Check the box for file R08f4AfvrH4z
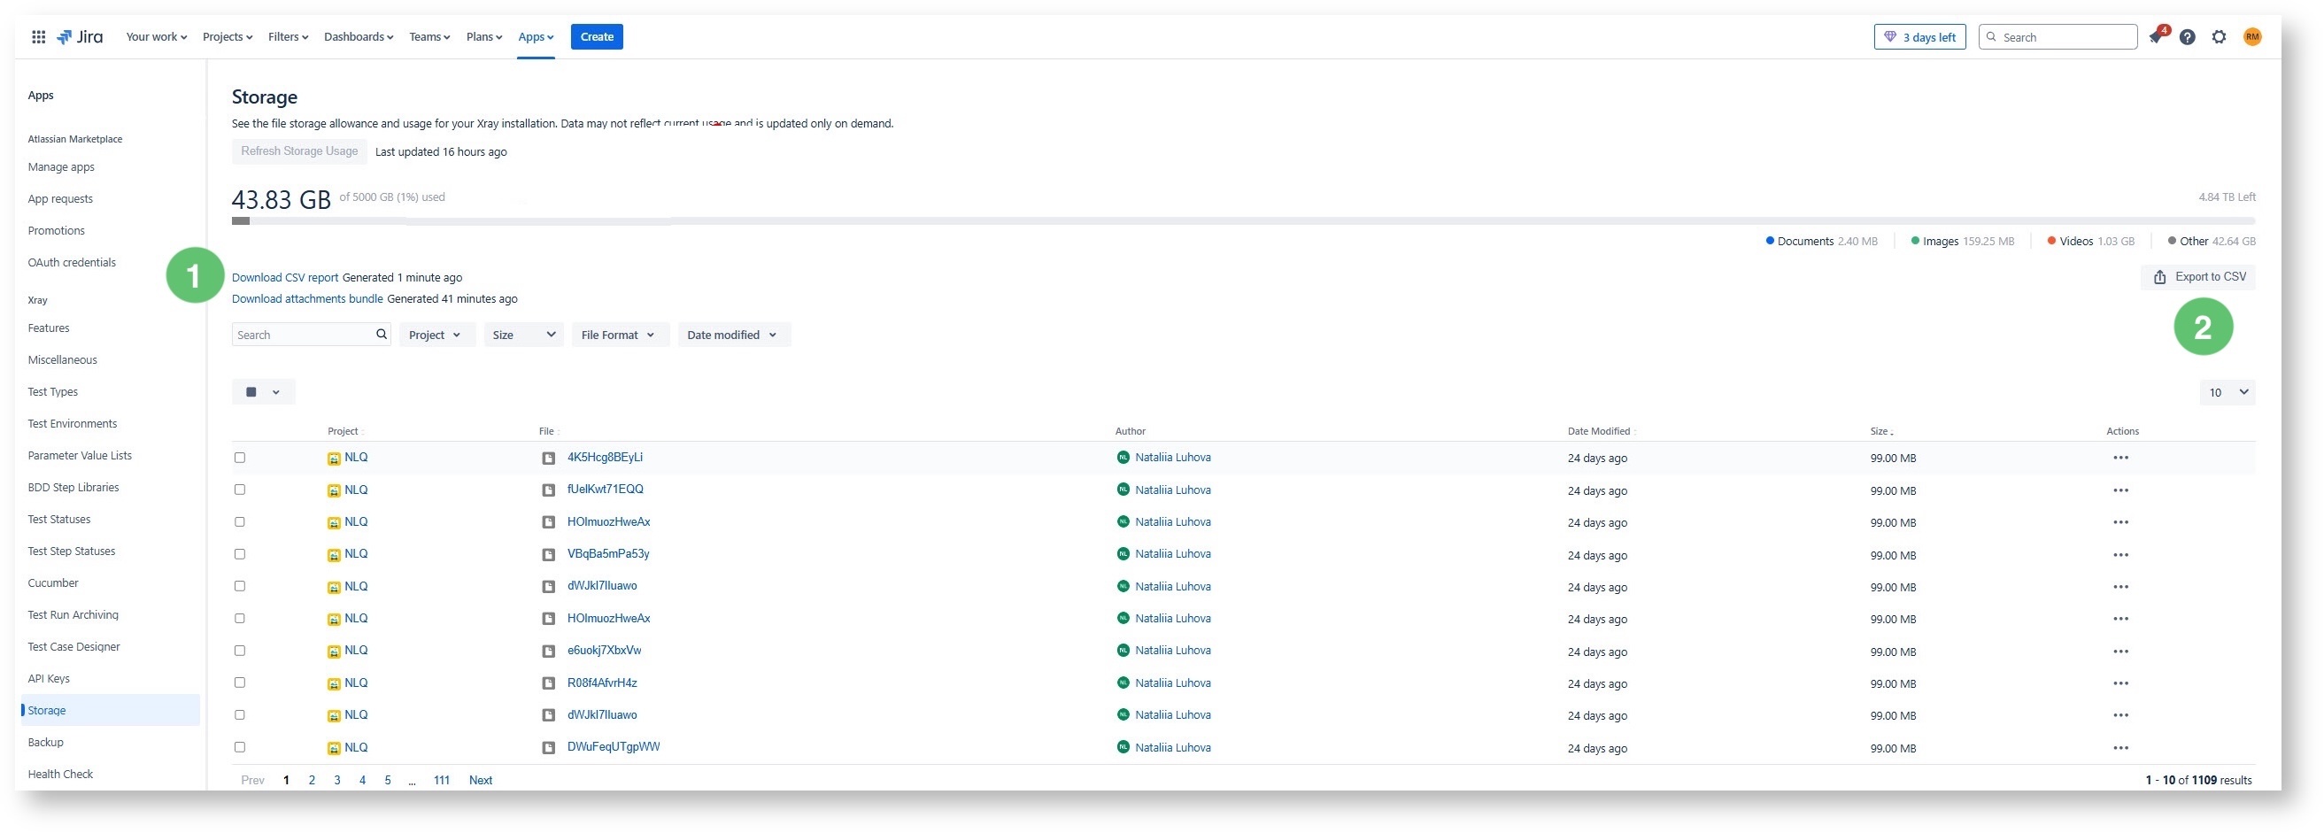 point(240,683)
